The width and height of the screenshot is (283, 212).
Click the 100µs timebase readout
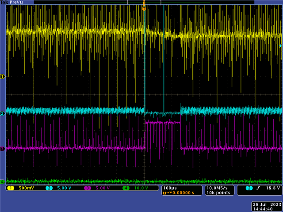[170, 188]
